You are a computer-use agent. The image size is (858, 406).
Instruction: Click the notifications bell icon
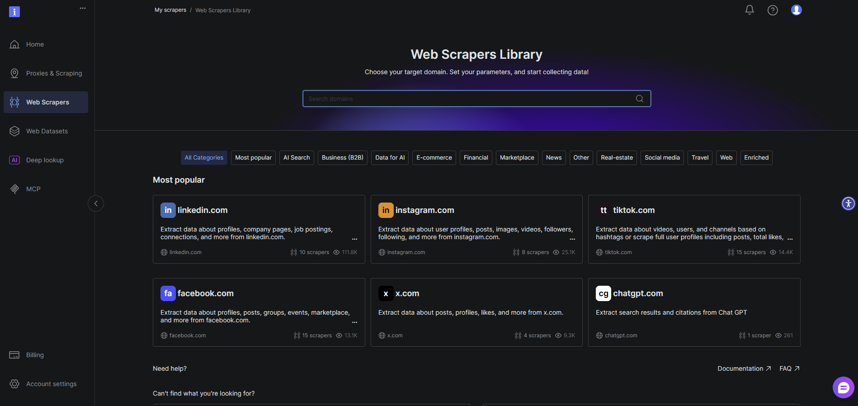click(x=750, y=10)
